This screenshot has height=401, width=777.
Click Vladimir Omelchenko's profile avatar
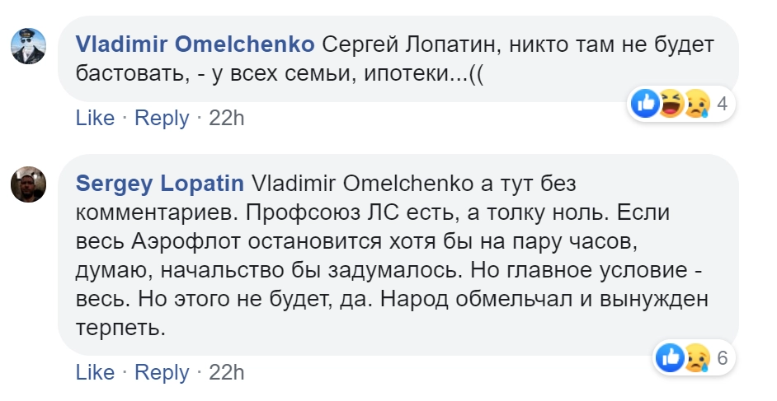tap(28, 44)
